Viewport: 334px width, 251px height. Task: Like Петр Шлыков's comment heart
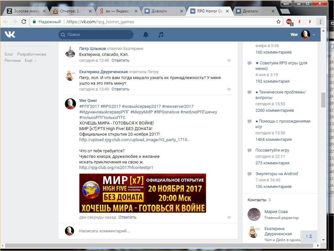(x=229, y=60)
